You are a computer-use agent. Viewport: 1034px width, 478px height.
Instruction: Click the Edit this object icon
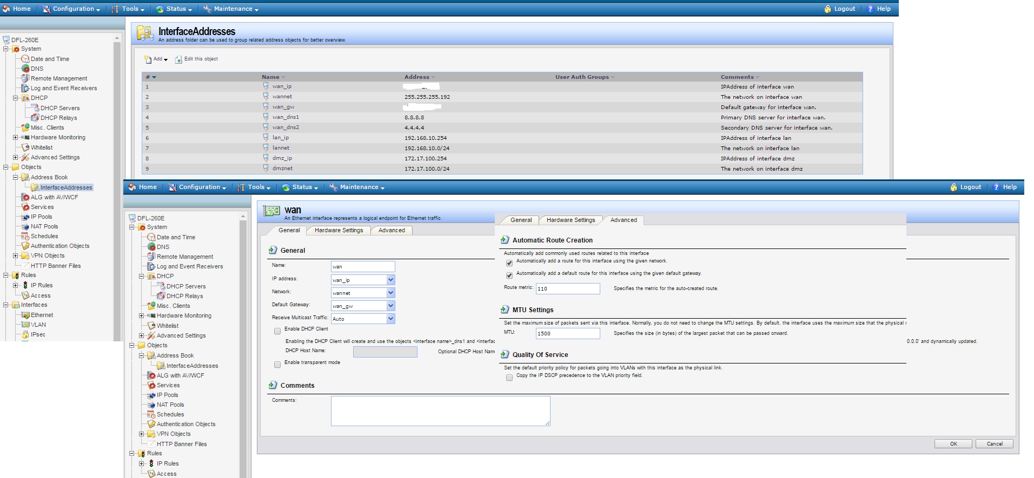178,59
